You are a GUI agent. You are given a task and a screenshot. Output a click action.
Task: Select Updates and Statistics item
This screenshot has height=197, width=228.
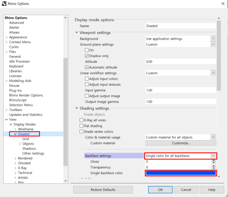click(x=26, y=115)
